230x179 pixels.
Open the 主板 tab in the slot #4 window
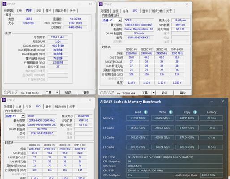[19, 107]
